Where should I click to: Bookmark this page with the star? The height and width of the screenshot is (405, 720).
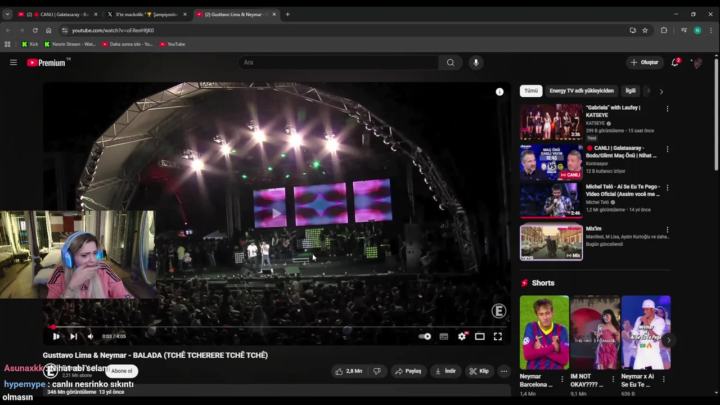(x=645, y=30)
